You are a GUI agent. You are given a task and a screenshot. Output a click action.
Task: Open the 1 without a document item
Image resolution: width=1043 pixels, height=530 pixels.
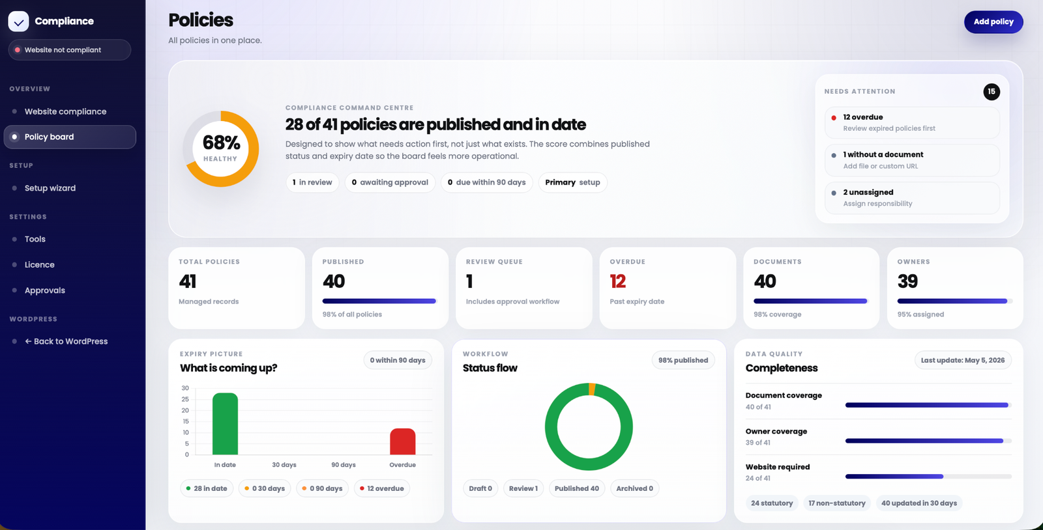(x=912, y=160)
